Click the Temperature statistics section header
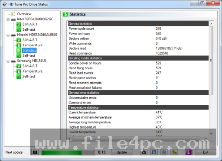This screenshot has height=161, width=222. [x=138, y=107]
